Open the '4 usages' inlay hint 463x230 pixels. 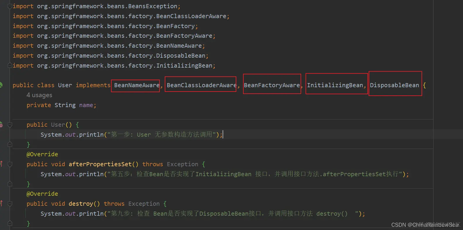(39, 95)
